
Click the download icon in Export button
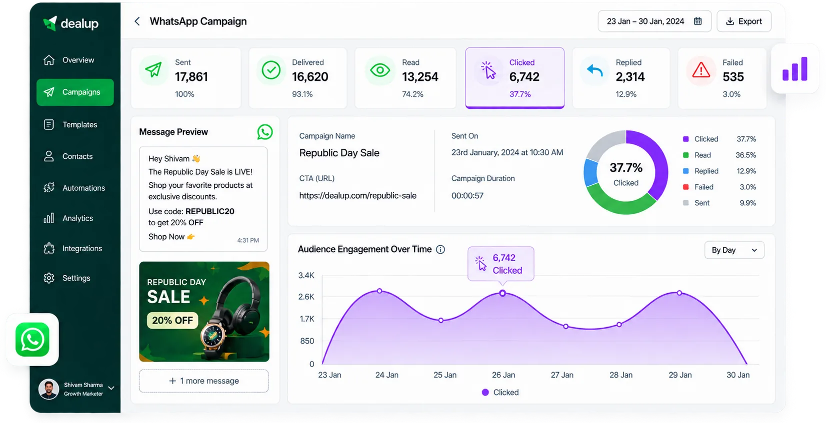[x=730, y=21]
